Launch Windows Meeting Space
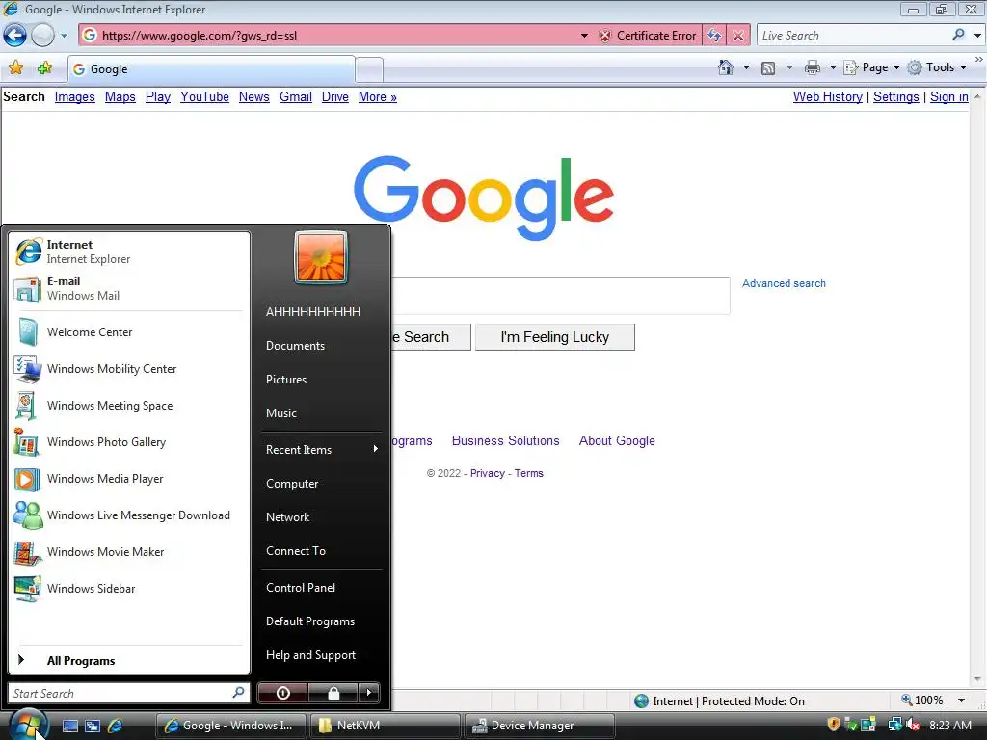Screen dimensions: 987x740 pyautogui.click(x=130, y=406)
